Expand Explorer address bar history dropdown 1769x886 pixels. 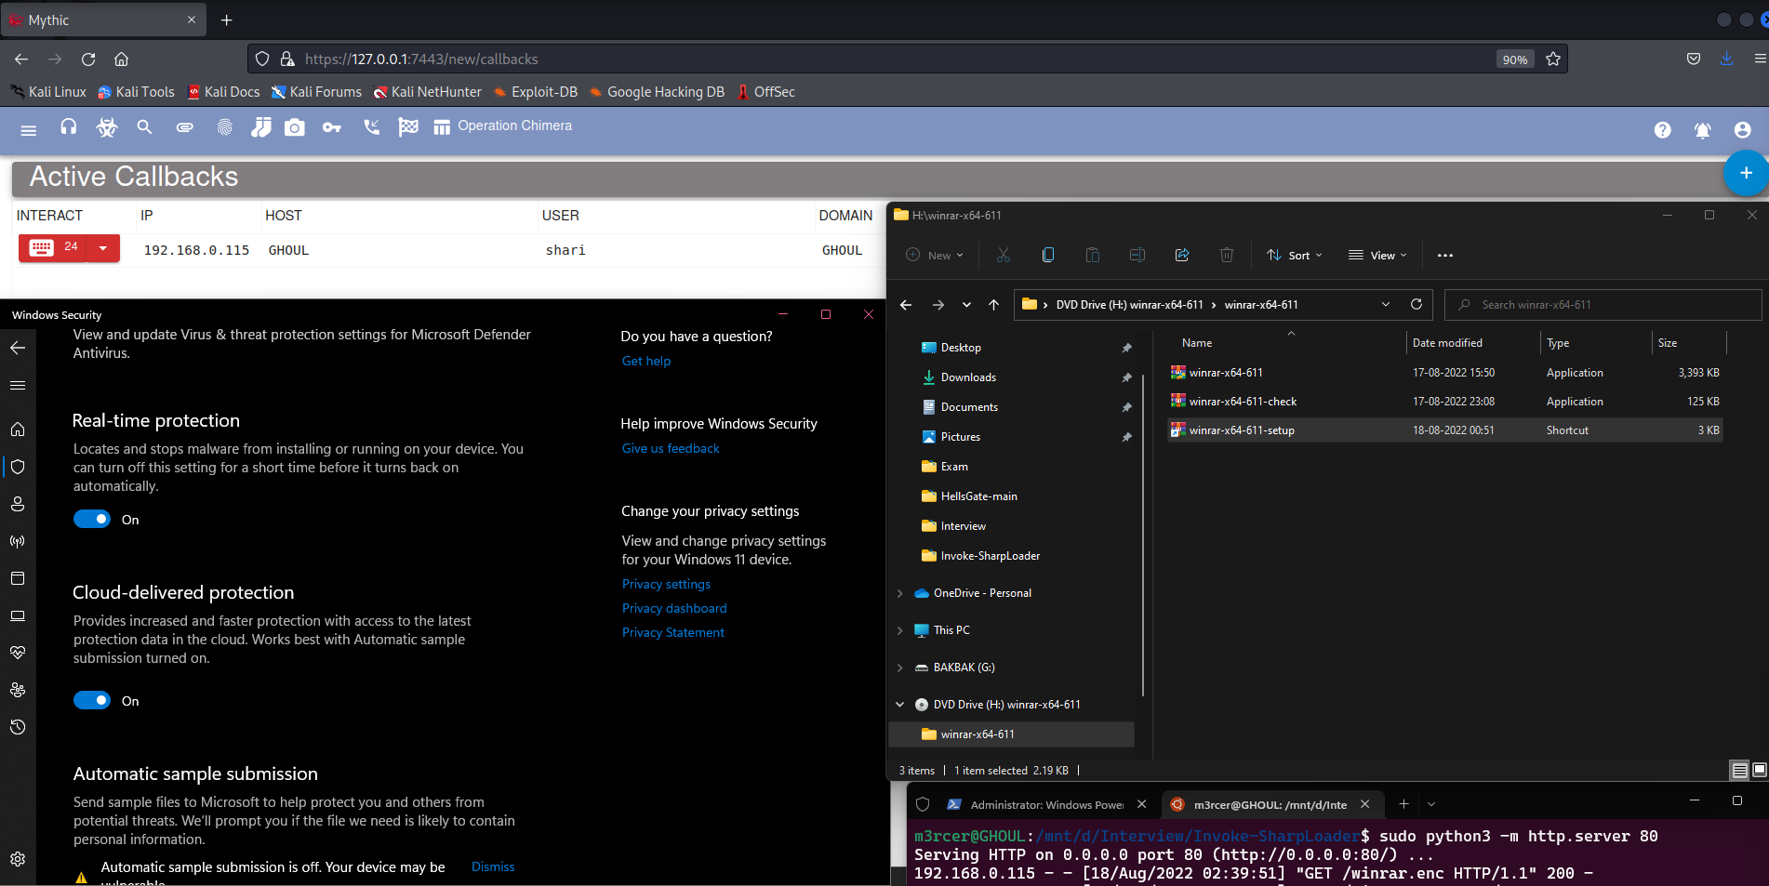[1386, 305]
